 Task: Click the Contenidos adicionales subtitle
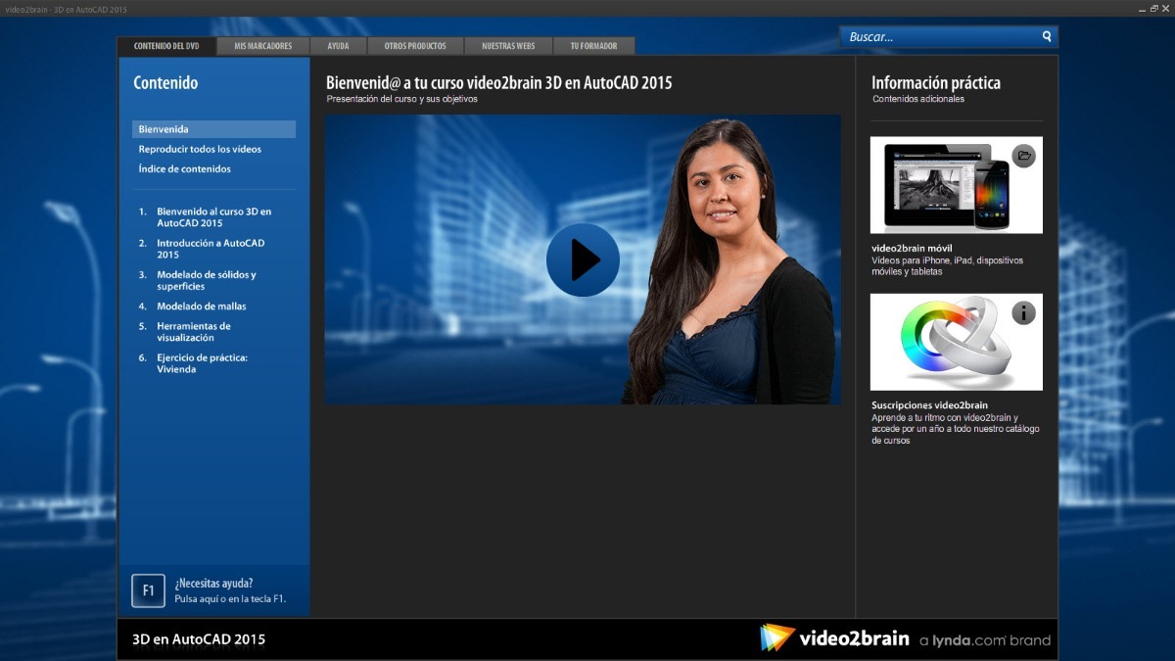tap(918, 99)
